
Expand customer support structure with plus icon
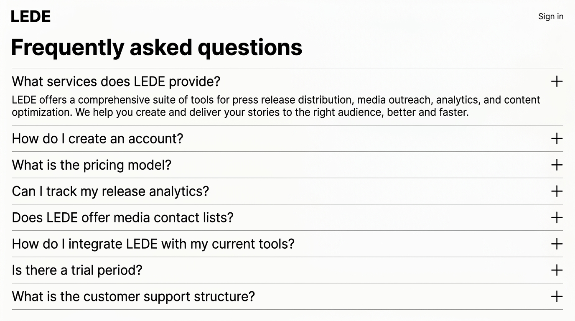(557, 297)
